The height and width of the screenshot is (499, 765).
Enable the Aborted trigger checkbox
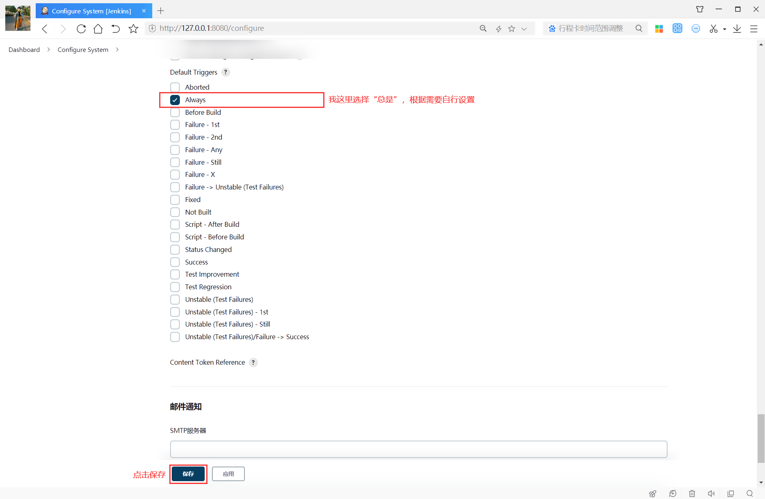point(175,87)
